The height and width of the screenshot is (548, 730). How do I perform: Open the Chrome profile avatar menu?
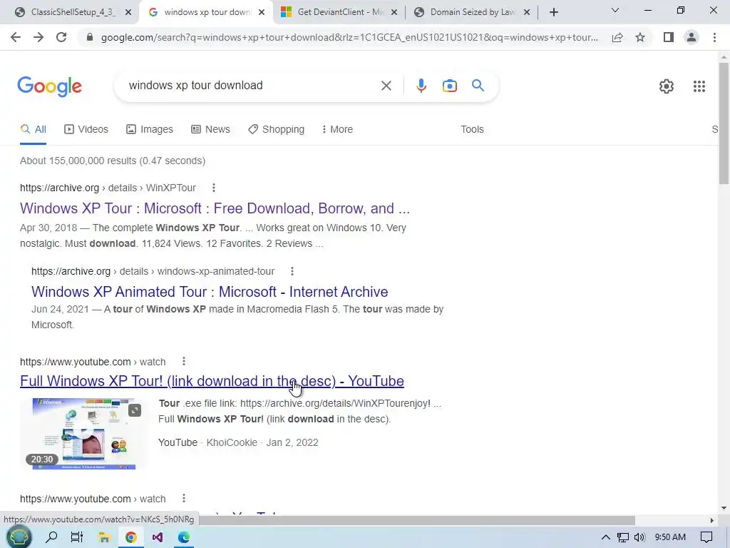pyautogui.click(x=692, y=37)
